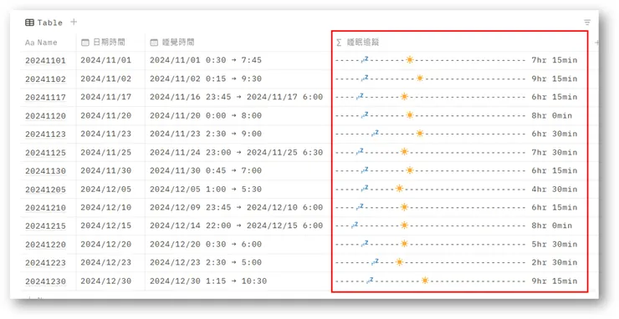
Task: Open the page named 20241210
Action: [x=45, y=208]
